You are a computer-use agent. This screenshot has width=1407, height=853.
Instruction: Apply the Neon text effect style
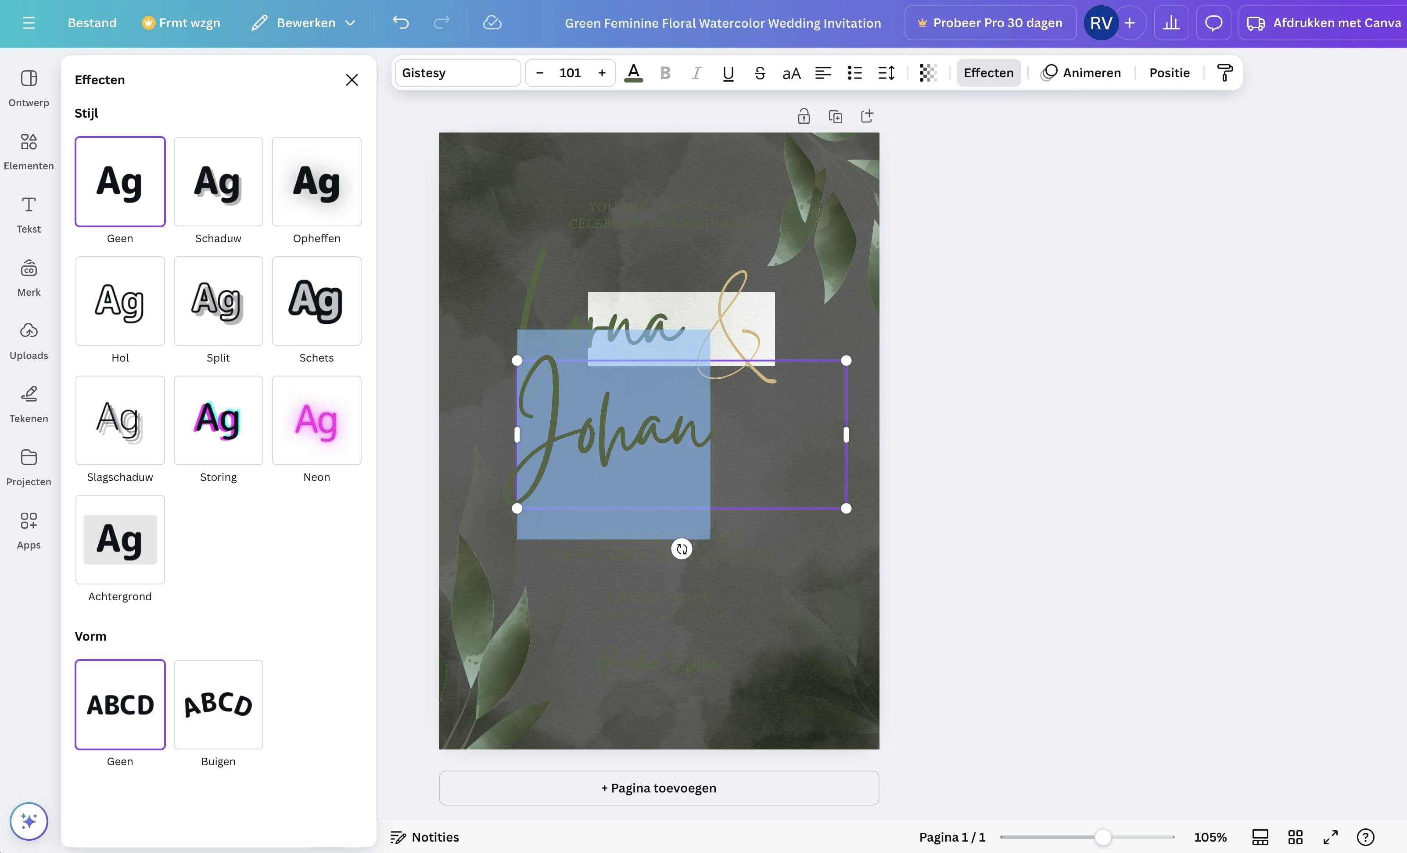316,421
